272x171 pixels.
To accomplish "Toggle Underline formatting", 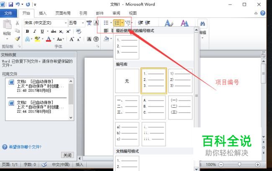I will point(42,31).
